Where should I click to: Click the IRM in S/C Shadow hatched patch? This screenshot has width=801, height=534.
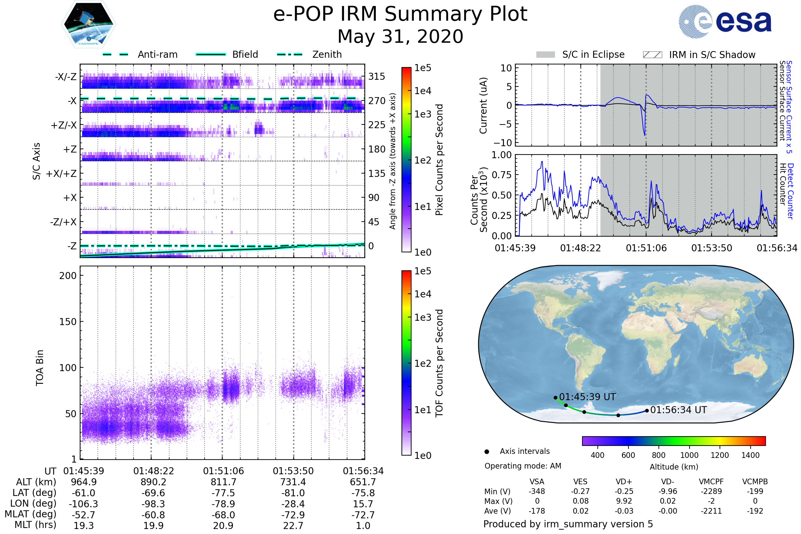tap(652, 55)
